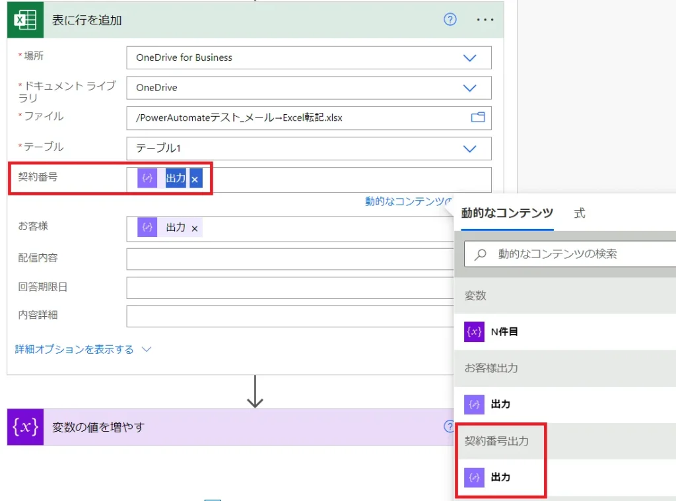This screenshot has height=501, width=676.
Task: Click the 動的なコンテンツの検索 search box
Action: click(x=574, y=253)
